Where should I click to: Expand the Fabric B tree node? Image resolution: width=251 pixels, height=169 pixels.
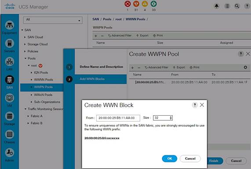[x=28, y=123]
